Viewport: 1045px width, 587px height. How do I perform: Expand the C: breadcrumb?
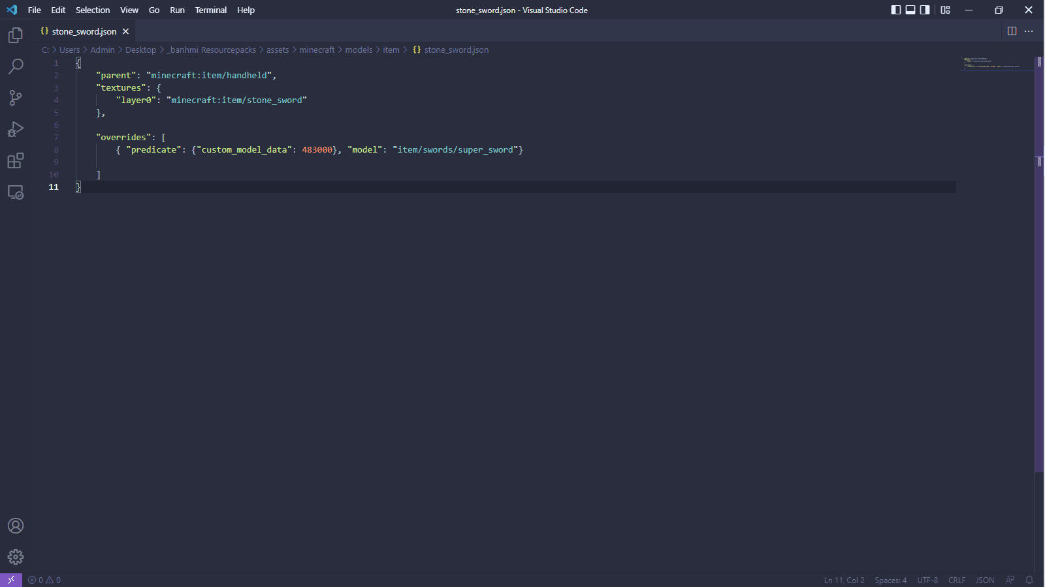coord(45,50)
